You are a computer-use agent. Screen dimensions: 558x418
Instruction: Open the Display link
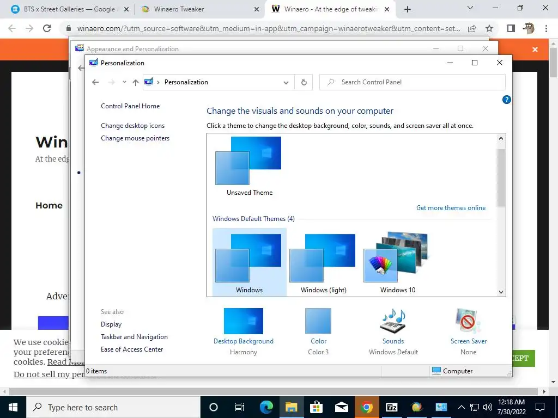click(111, 324)
